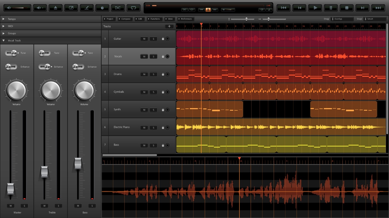The height and width of the screenshot is (218, 389).
Task: Solo the Synth track
Action: pyautogui.click(x=153, y=110)
